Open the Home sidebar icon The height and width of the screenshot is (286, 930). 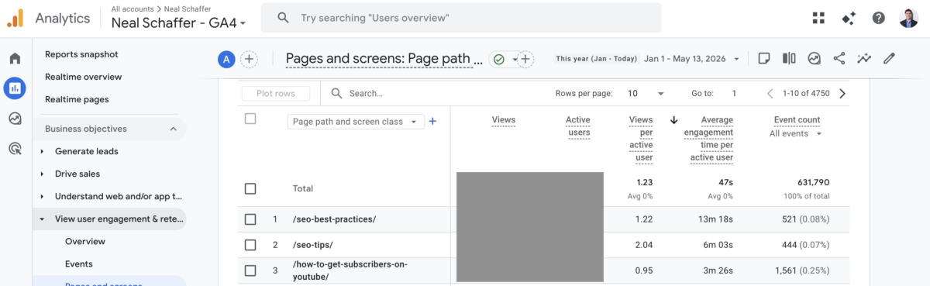(x=15, y=58)
